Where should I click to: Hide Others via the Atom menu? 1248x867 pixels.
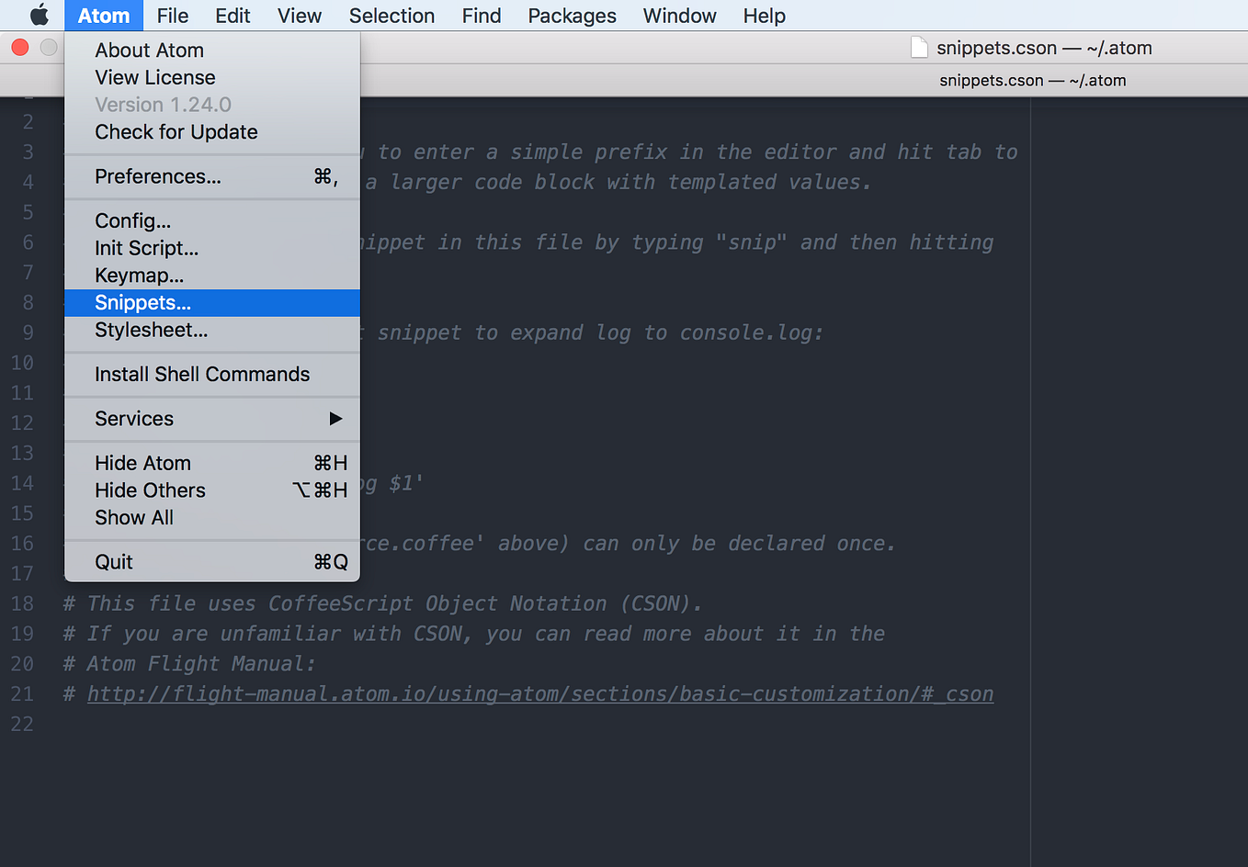(150, 490)
